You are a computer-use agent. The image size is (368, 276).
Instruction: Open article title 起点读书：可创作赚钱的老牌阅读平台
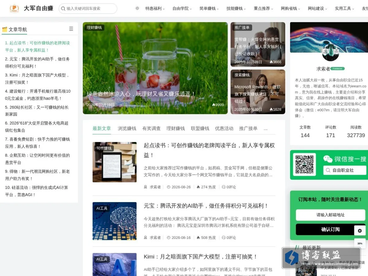tap(209, 150)
